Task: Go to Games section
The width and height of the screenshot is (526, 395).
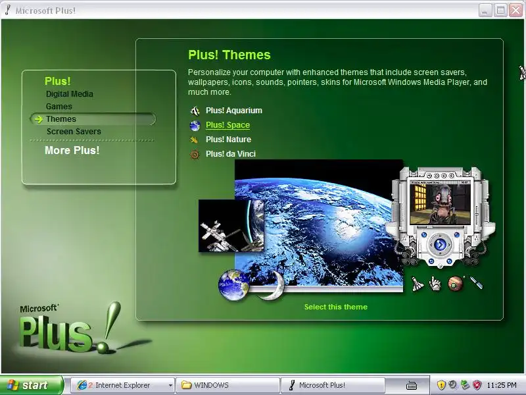Action: (59, 107)
